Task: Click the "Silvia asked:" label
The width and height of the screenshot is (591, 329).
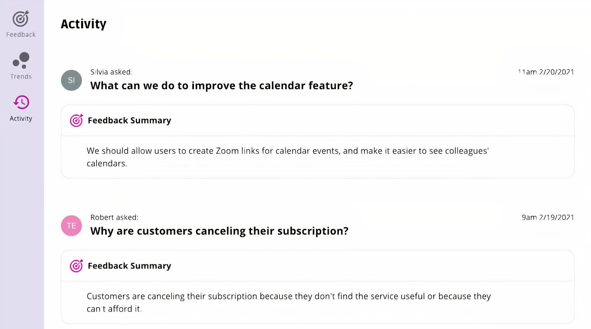Action: click(112, 72)
